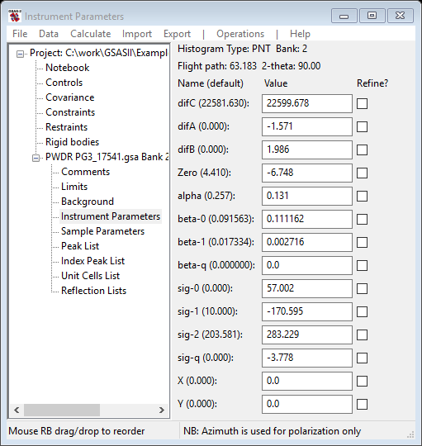
Task: Click the GSAS-II application icon in title bar
Action: click(15, 16)
